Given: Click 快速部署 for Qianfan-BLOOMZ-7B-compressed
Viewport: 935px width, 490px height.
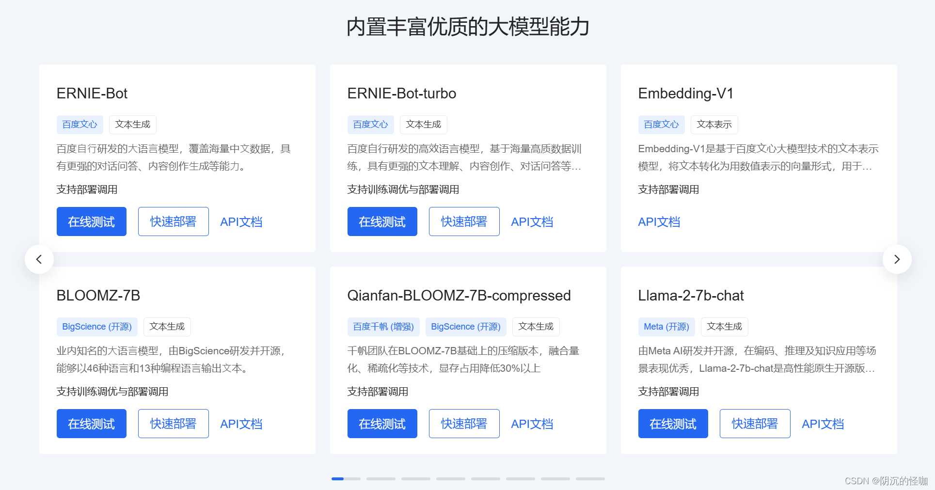Looking at the screenshot, I should (x=464, y=424).
